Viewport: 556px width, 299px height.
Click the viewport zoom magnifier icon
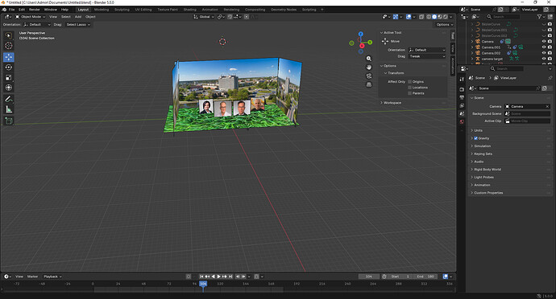tap(369, 59)
